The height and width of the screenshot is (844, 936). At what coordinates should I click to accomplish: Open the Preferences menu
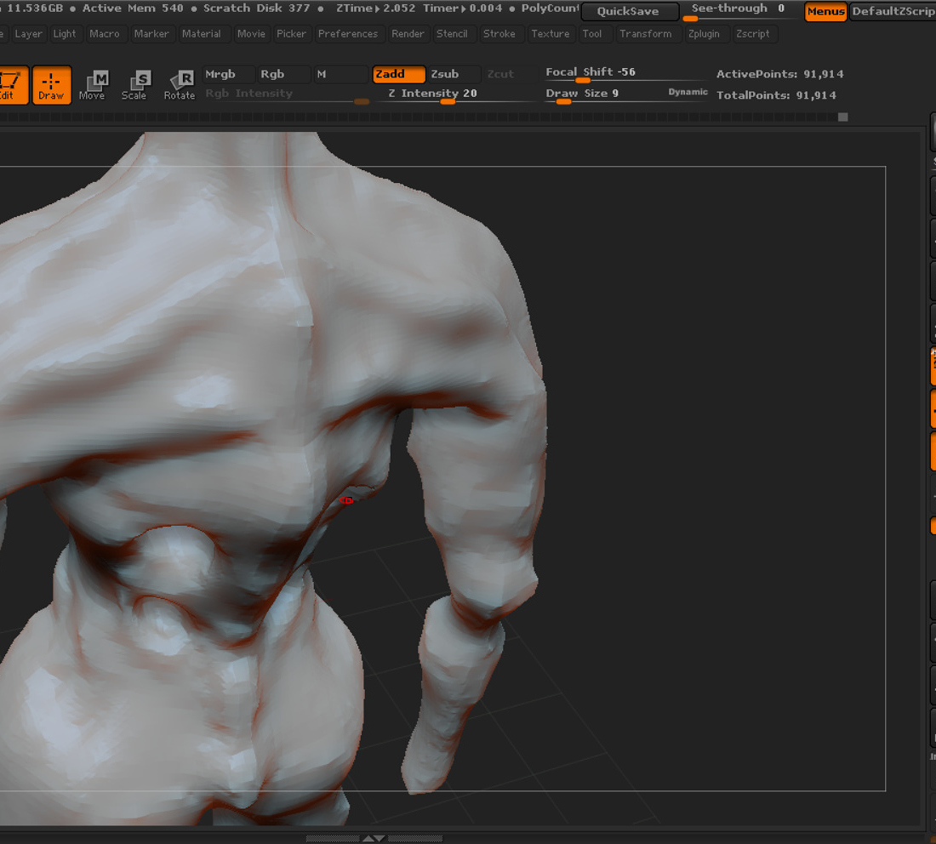click(x=348, y=34)
